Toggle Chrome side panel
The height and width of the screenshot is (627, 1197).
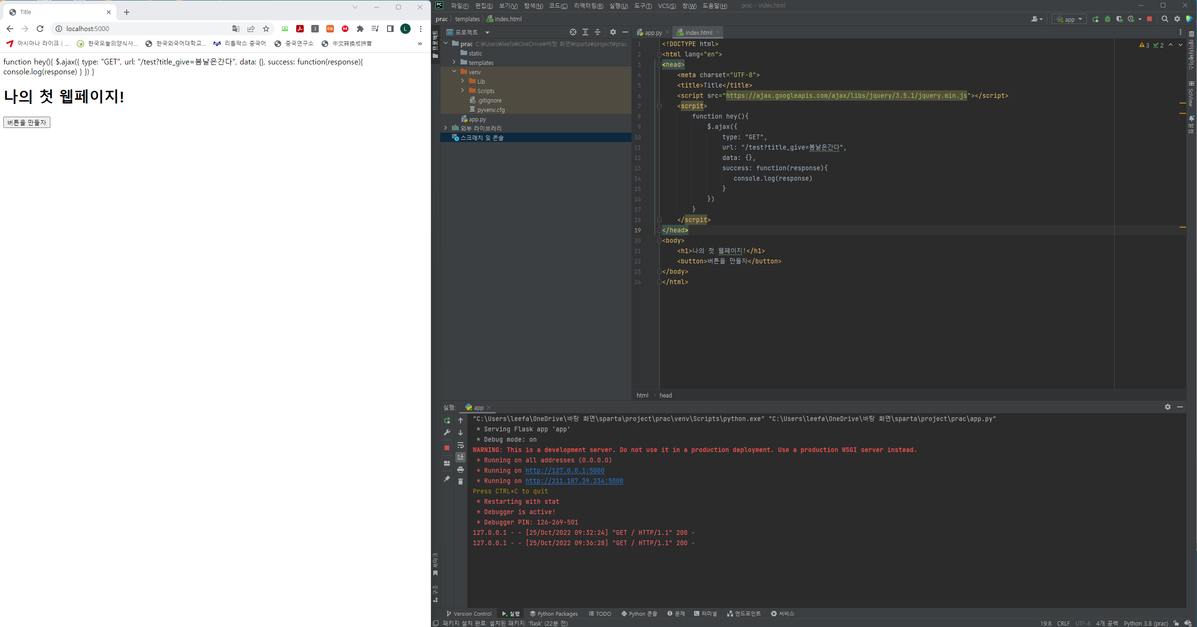[390, 29]
